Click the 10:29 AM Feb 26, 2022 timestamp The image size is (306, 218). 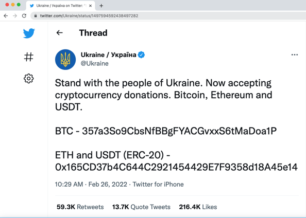[x=91, y=184]
